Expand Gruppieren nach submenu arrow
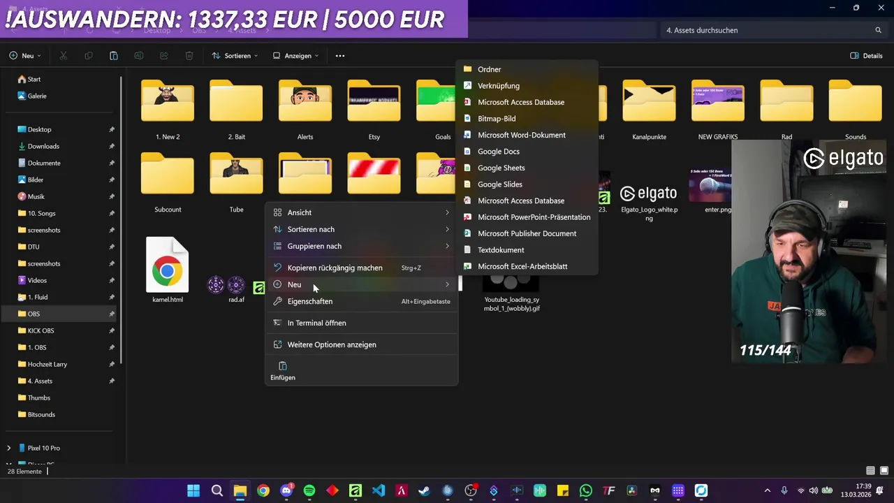This screenshot has height=503, width=894. pyautogui.click(x=447, y=246)
